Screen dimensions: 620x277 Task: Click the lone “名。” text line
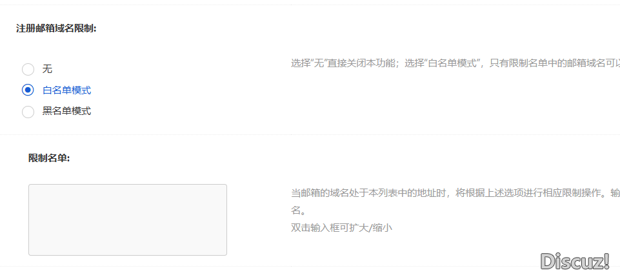click(299, 210)
